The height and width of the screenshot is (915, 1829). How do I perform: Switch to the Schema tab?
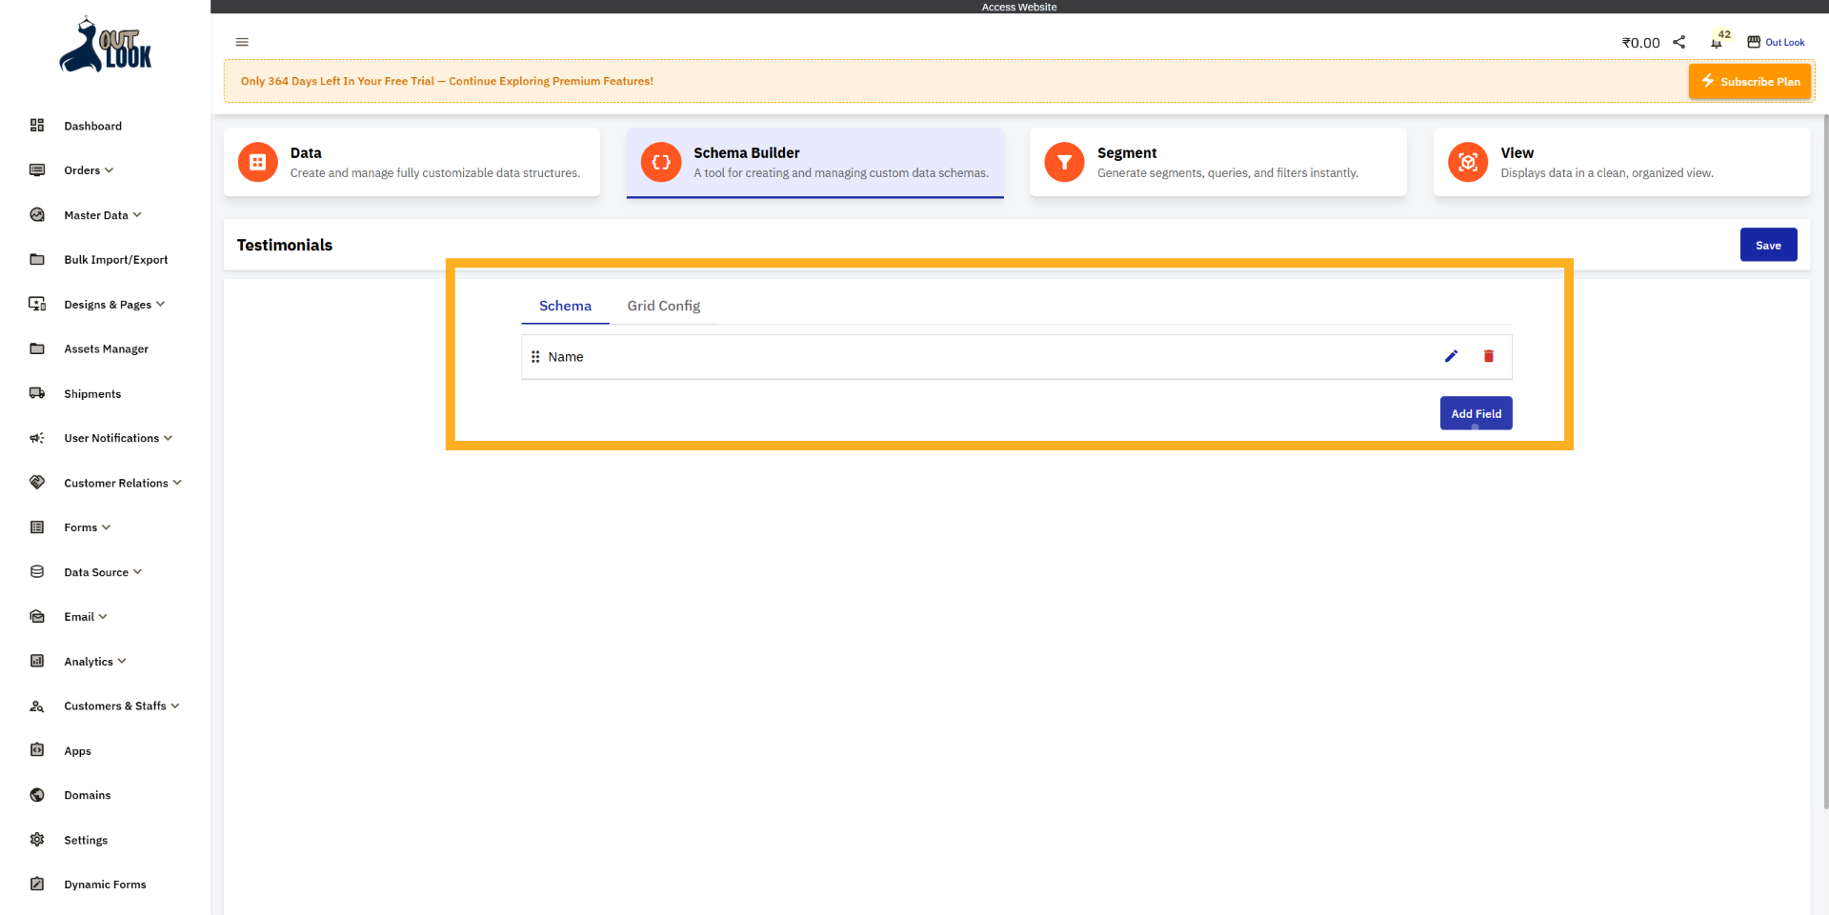[566, 306]
